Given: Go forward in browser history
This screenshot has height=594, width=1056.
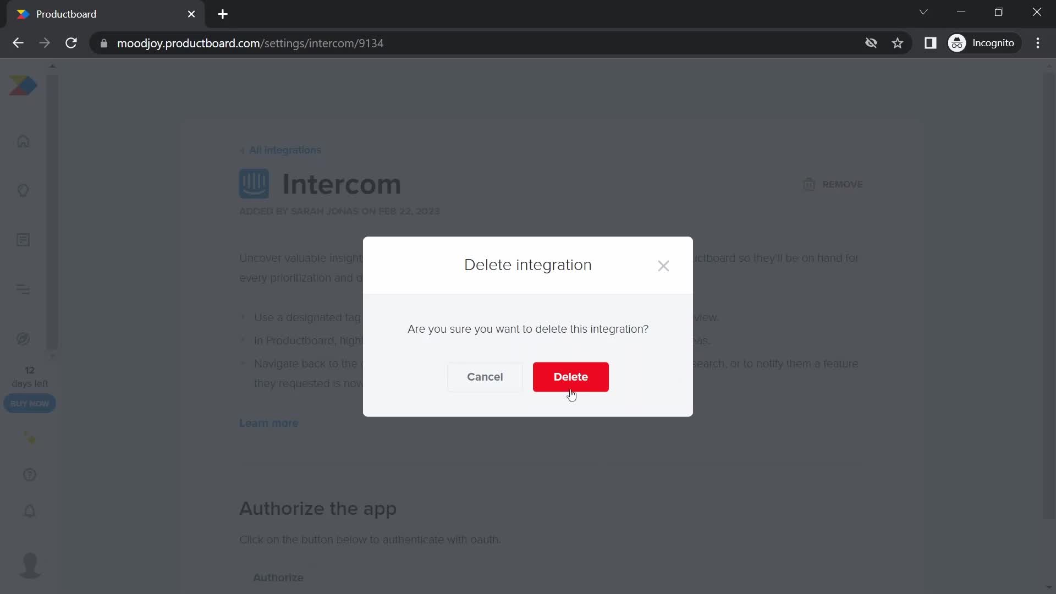Looking at the screenshot, I should 45,43.
